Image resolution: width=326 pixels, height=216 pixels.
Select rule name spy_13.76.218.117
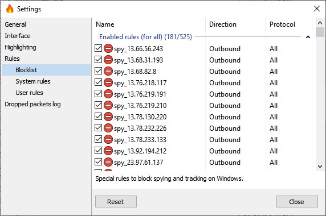tap(140, 83)
